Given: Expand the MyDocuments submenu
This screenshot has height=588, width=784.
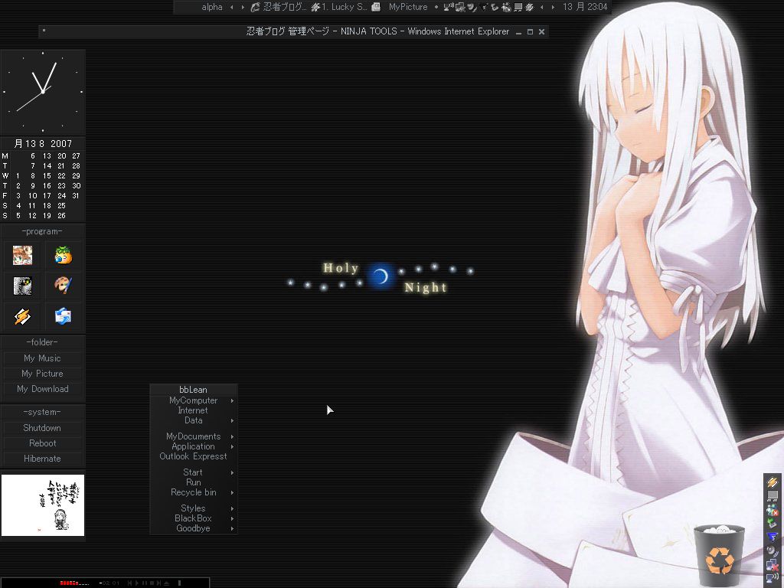Looking at the screenshot, I should point(194,436).
